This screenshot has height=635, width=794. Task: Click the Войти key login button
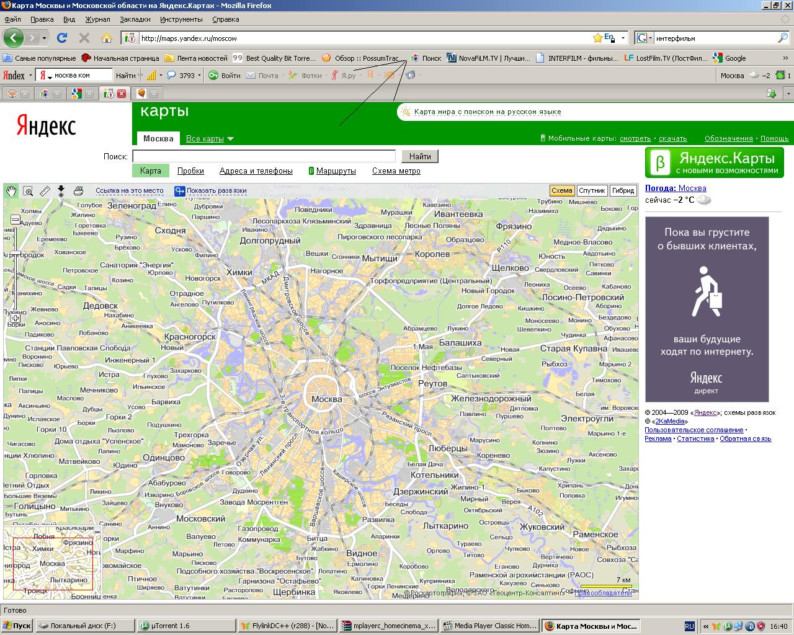224,76
